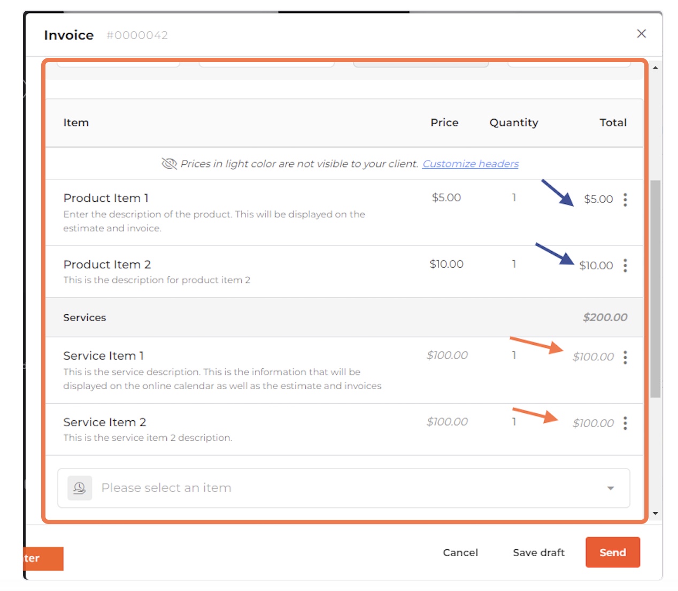Follow the Customize headers link
678x591 pixels.
(x=471, y=164)
